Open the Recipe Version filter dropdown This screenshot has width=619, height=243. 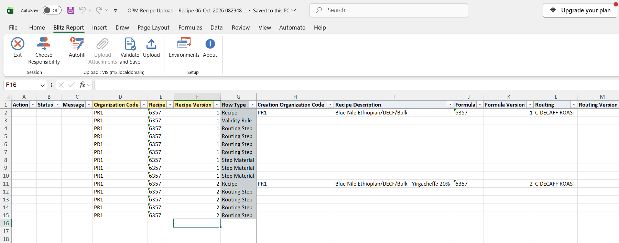pyautogui.click(x=217, y=104)
